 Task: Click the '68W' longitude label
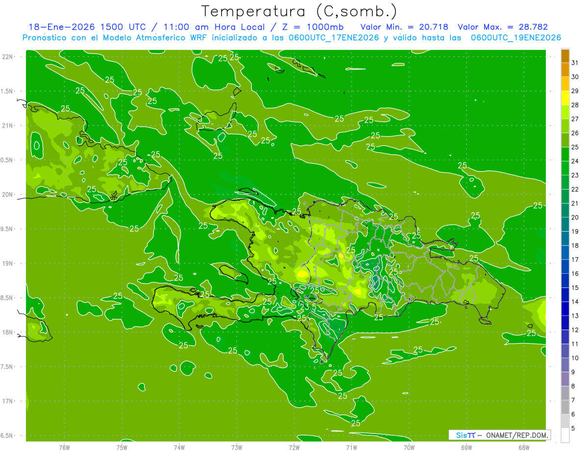(524, 447)
